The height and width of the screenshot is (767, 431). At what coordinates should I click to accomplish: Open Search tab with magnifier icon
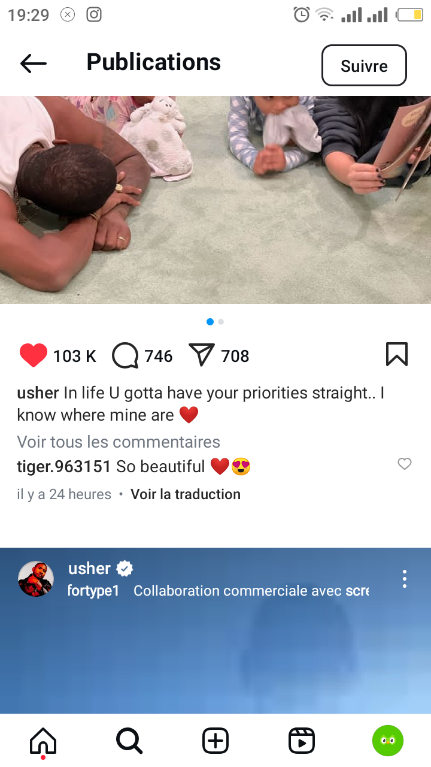click(x=129, y=741)
